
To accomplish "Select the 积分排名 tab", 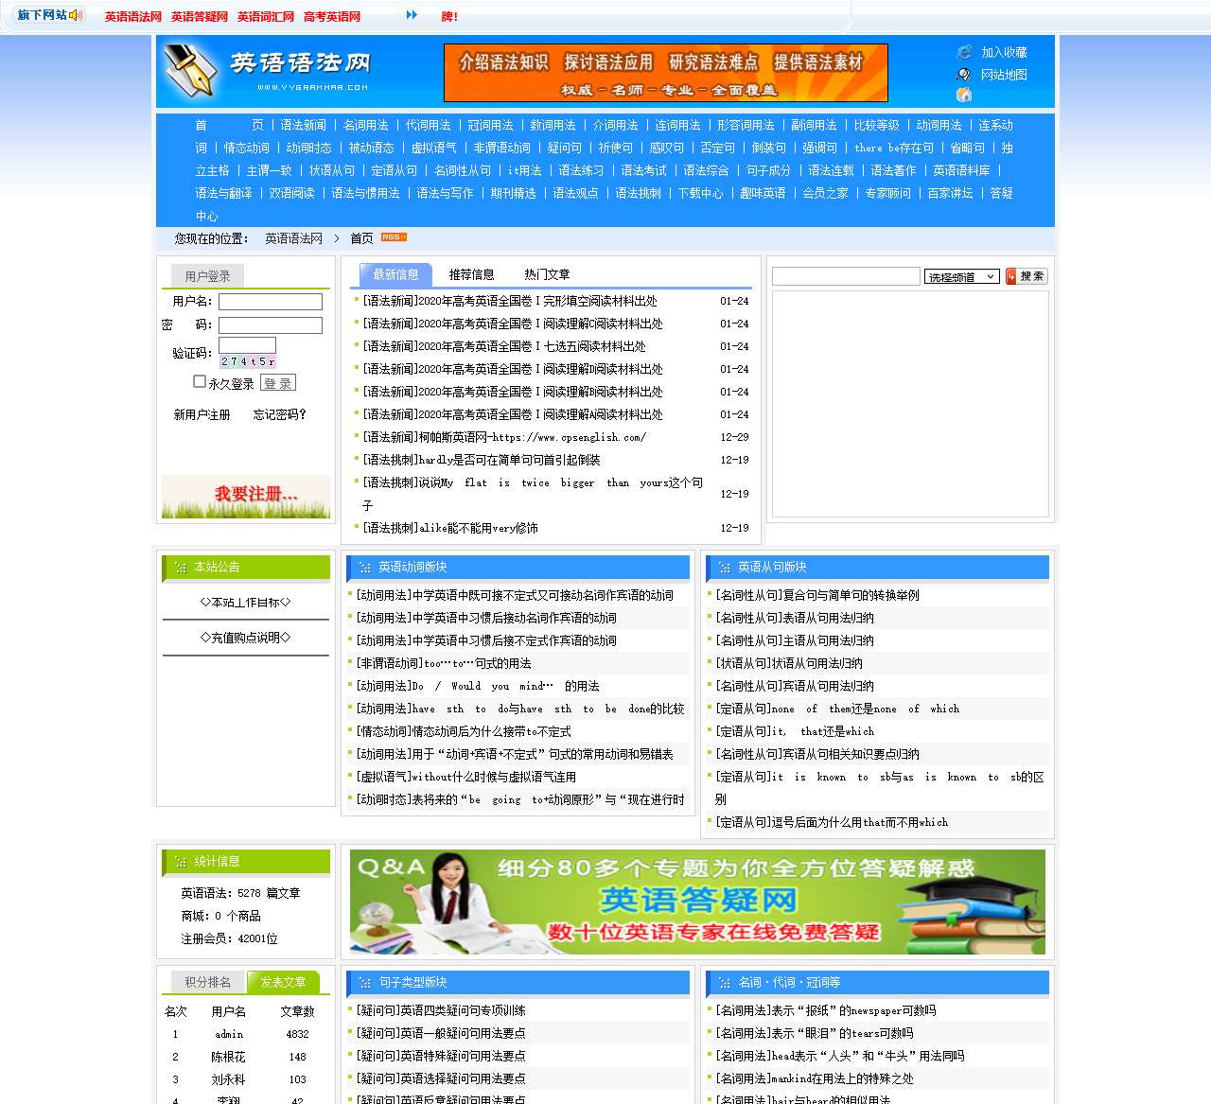I will (207, 982).
